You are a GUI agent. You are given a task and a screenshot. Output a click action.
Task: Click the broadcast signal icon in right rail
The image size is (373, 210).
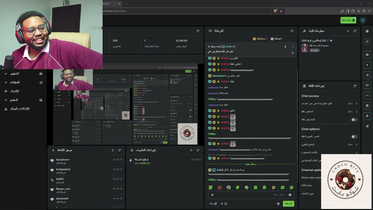[x=367, y=95]
